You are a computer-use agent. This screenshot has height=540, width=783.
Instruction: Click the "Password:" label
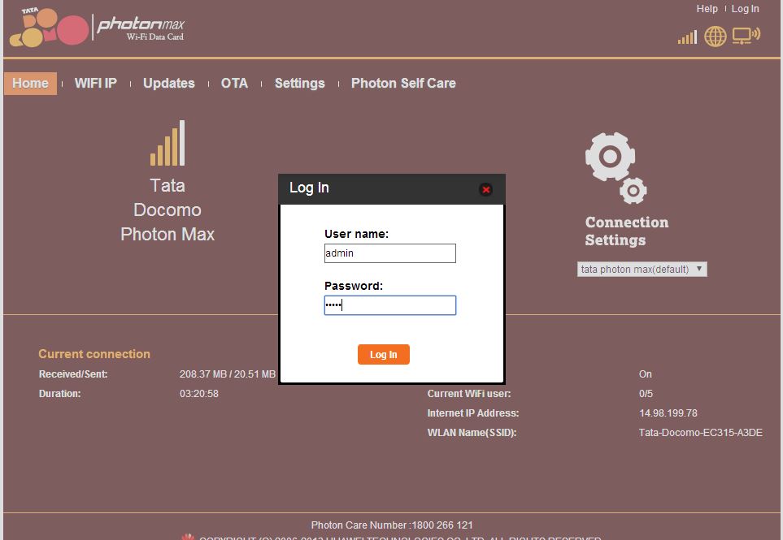click(354, 286)
